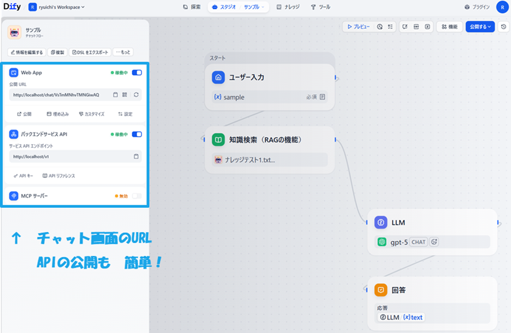Click the Web App card icon
The image size is (511, 333).
pyautogui.click(x=13, y=72)
